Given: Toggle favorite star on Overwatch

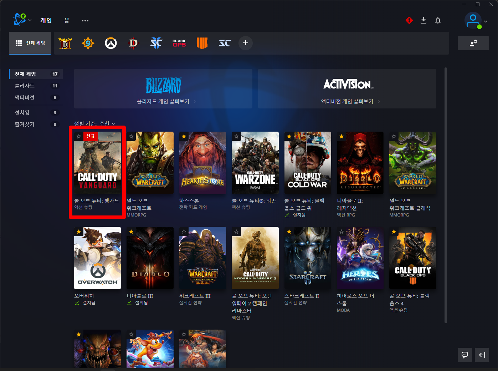Looking at the screenshot, I should point(79,232).
